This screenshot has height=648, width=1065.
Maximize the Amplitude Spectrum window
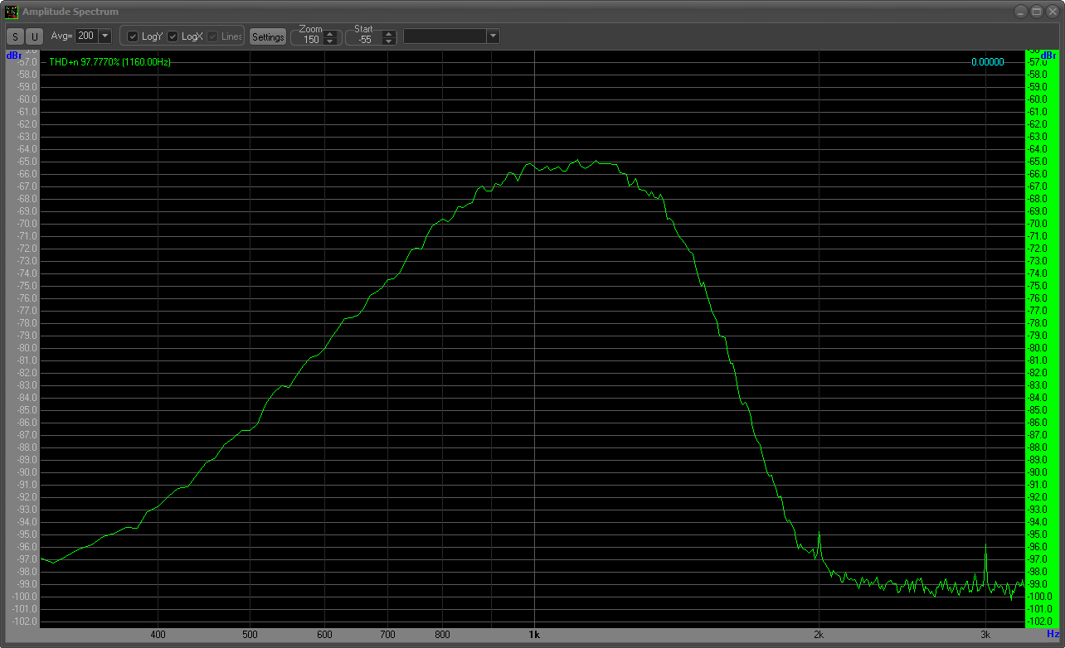pos(1036,12)
